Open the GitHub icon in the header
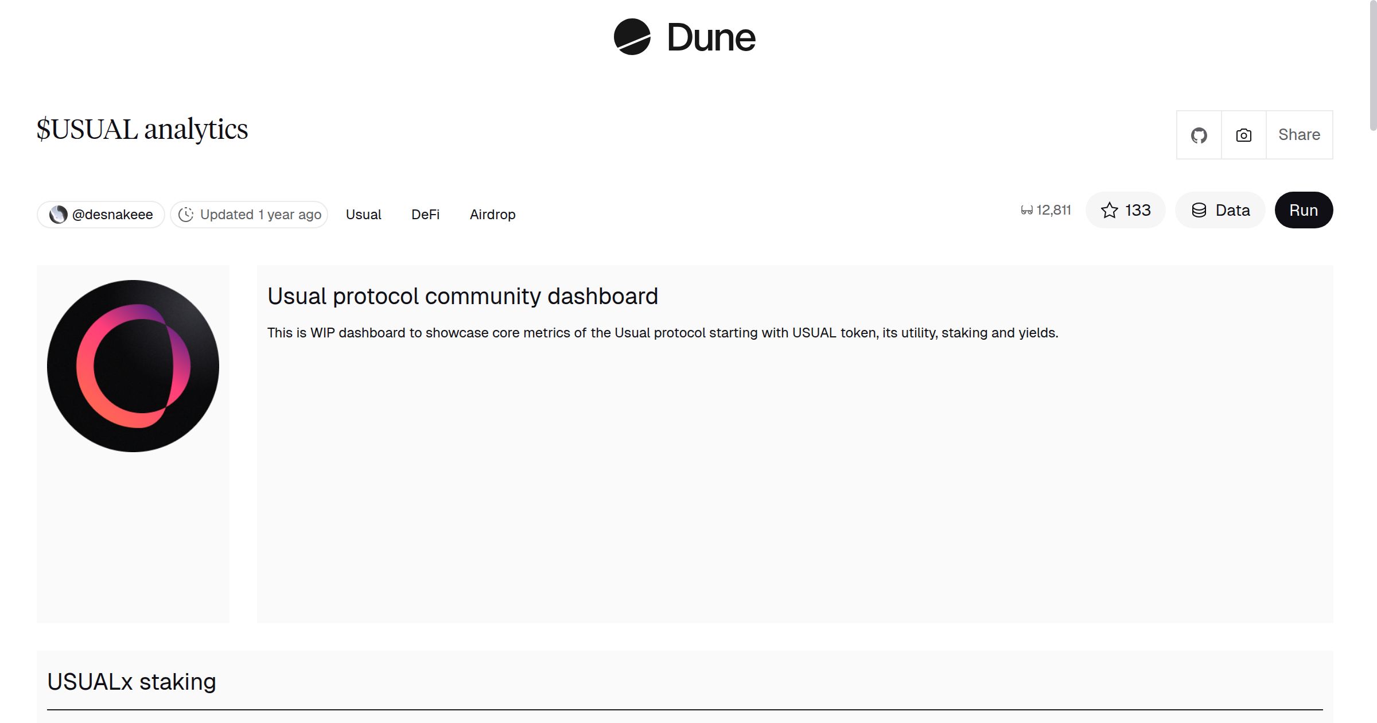This screenshot has width=1377, height=723. coord(1199,134)
